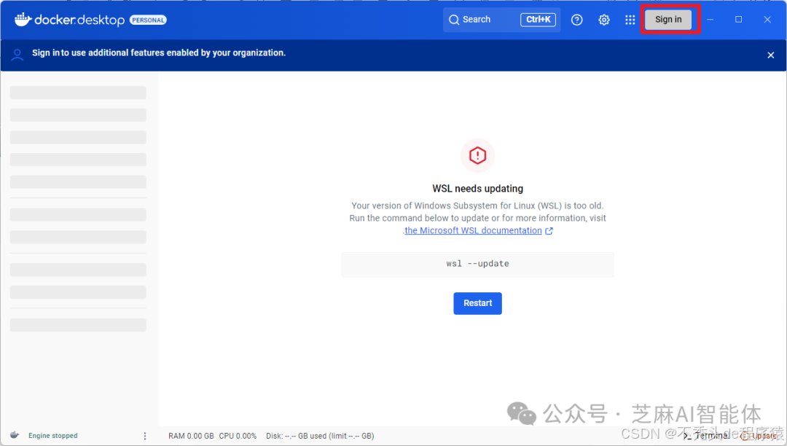Open the Microsoft WSL documentation link
This screenshot has height=446, width=787.
(473, 230)
